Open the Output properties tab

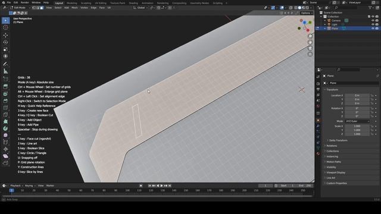[318, 89]
